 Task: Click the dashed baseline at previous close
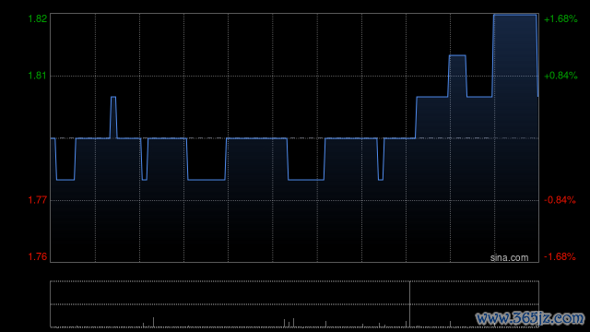click(x=294, y=138)
